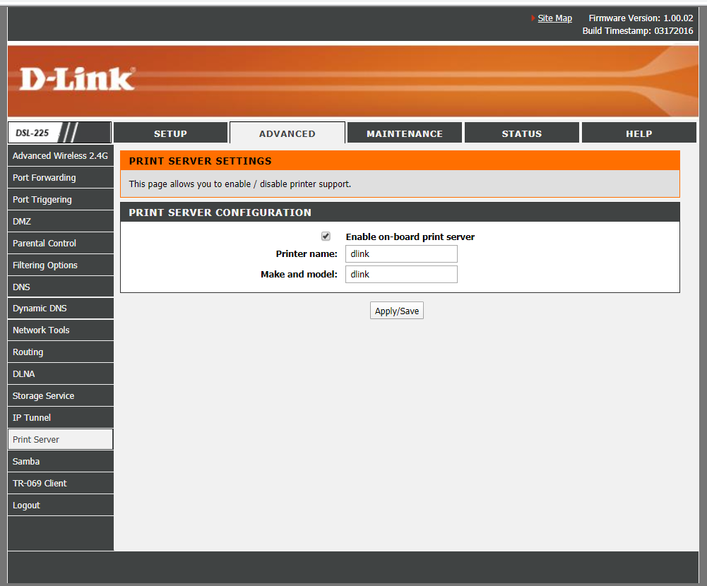Go to Storage Service page
The height and width of the screenshot is (586, 707).
coord(61,396)
